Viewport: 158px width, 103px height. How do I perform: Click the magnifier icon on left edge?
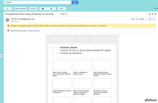point(1,56)
